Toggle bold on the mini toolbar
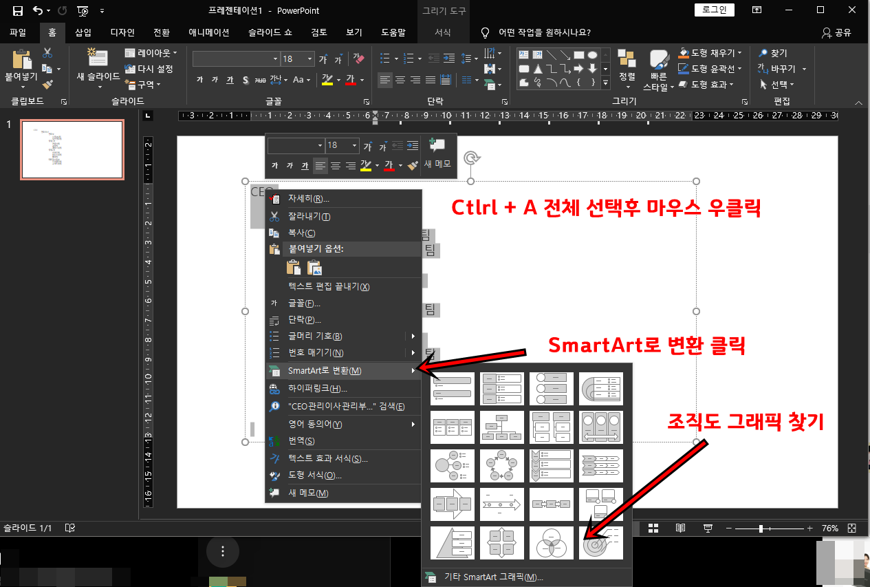This screenshot has width=870, height=587. (x=275, y=165)
